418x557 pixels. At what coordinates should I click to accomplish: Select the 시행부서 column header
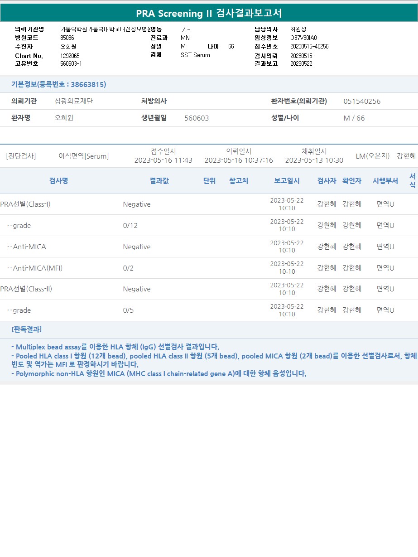tap(385, 181)
